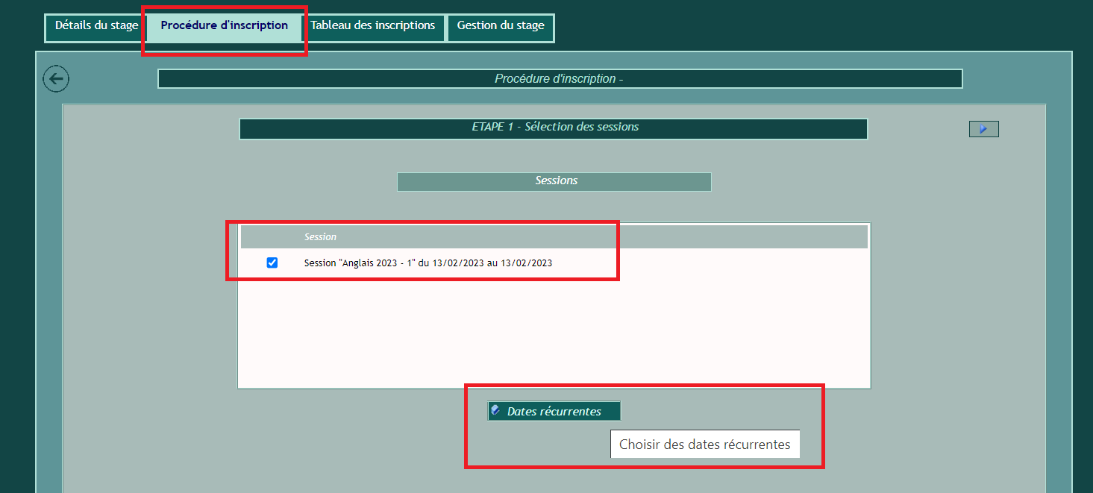Switch to Tableau des inscriptions tab
The height and width of the screenshot is (493, 1093).
click(x=373, y=26)
